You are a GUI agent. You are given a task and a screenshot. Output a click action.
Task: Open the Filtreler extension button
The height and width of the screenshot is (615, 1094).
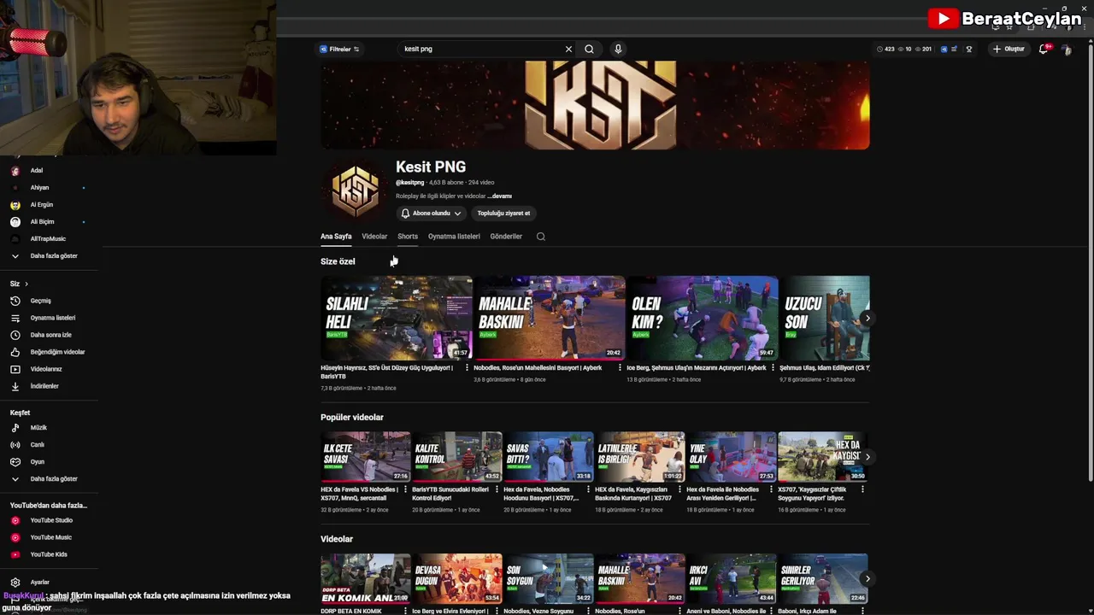click(339, 49)
